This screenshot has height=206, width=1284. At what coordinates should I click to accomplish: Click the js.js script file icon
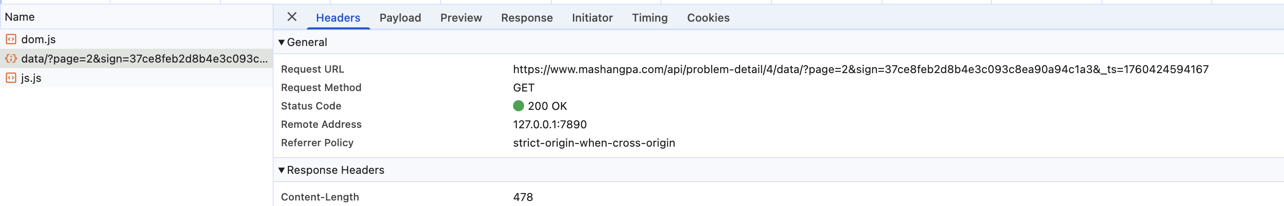point(11,78)
